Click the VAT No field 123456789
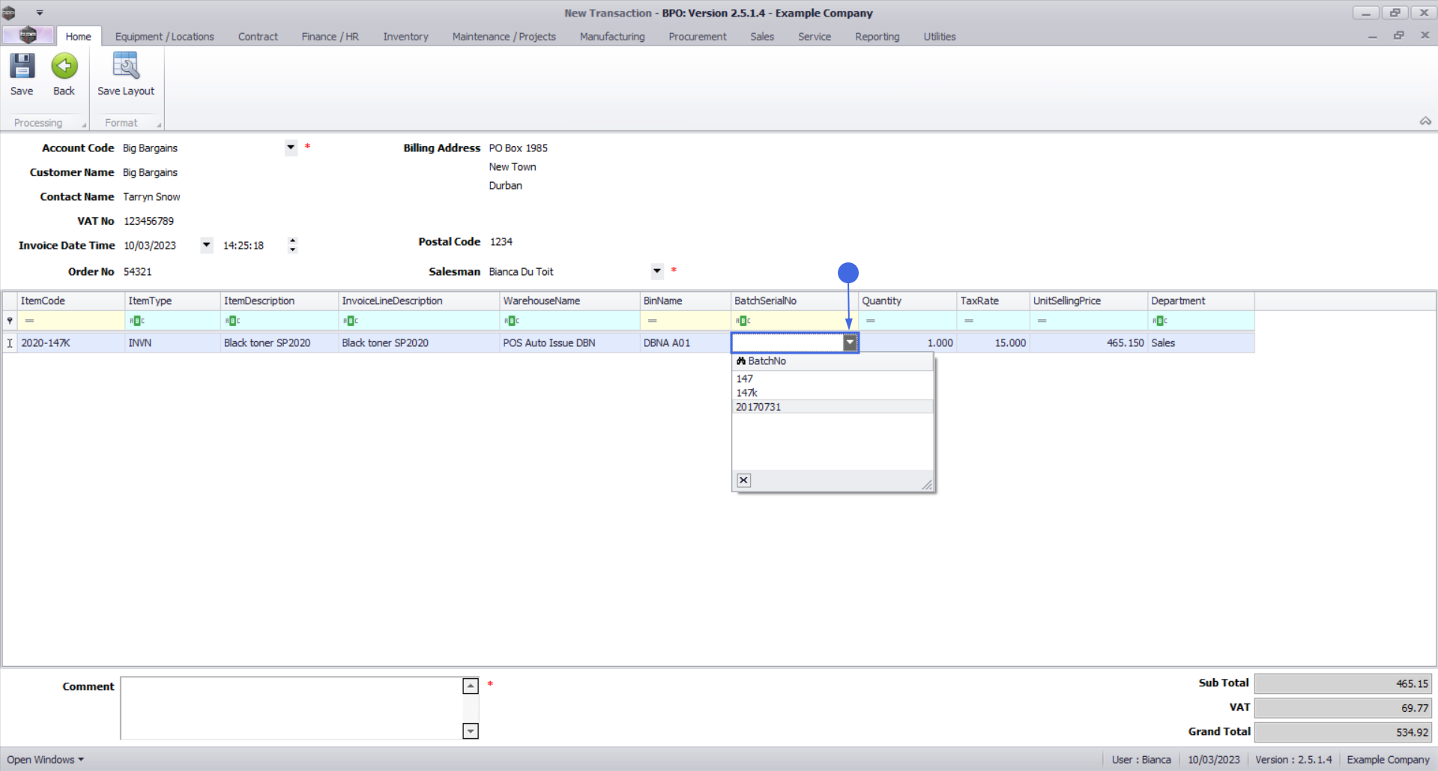 click(x=148, y=221)
